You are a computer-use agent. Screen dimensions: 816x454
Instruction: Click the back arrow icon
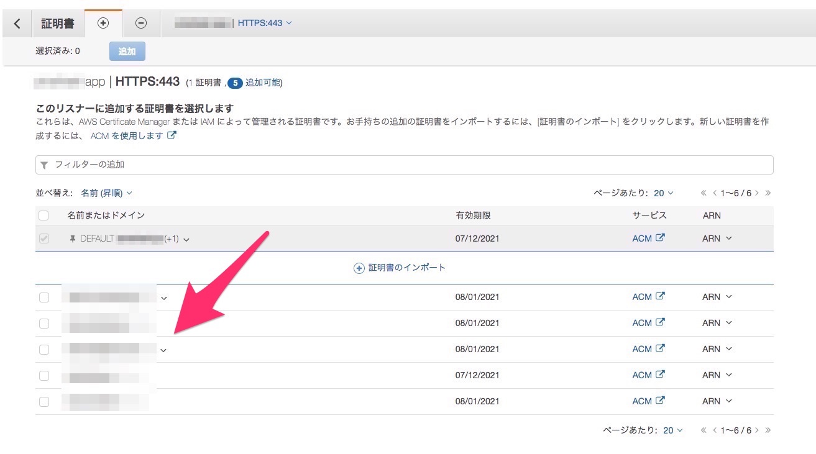click(x=17, y=24)
